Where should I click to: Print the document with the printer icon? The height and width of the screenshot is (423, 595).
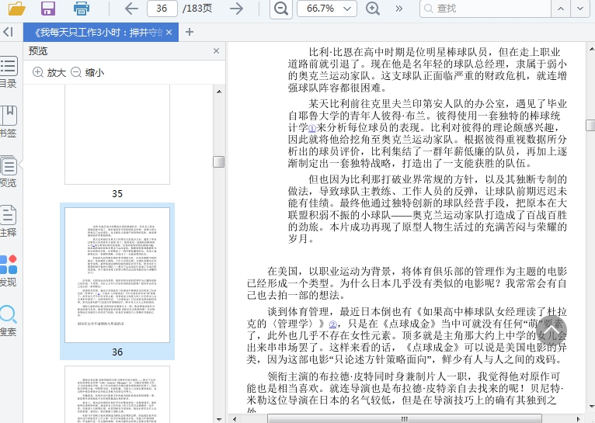coord(82,9)
